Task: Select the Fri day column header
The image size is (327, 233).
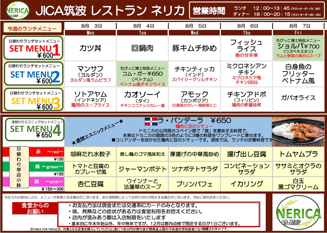Action: (x=298, y=33)
